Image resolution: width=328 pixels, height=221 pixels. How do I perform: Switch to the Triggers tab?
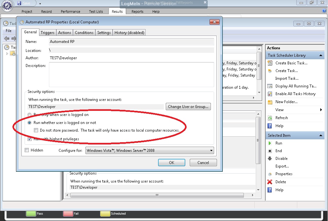click(47, 33)
